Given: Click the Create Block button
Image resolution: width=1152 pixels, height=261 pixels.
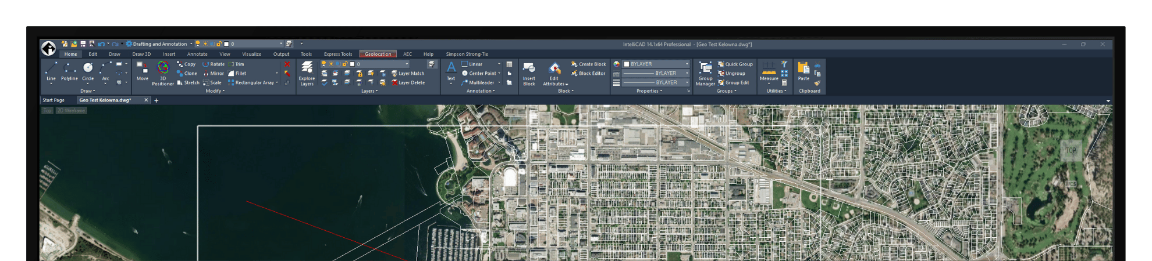Looking at the screenshot, I should tap(588, 64).
